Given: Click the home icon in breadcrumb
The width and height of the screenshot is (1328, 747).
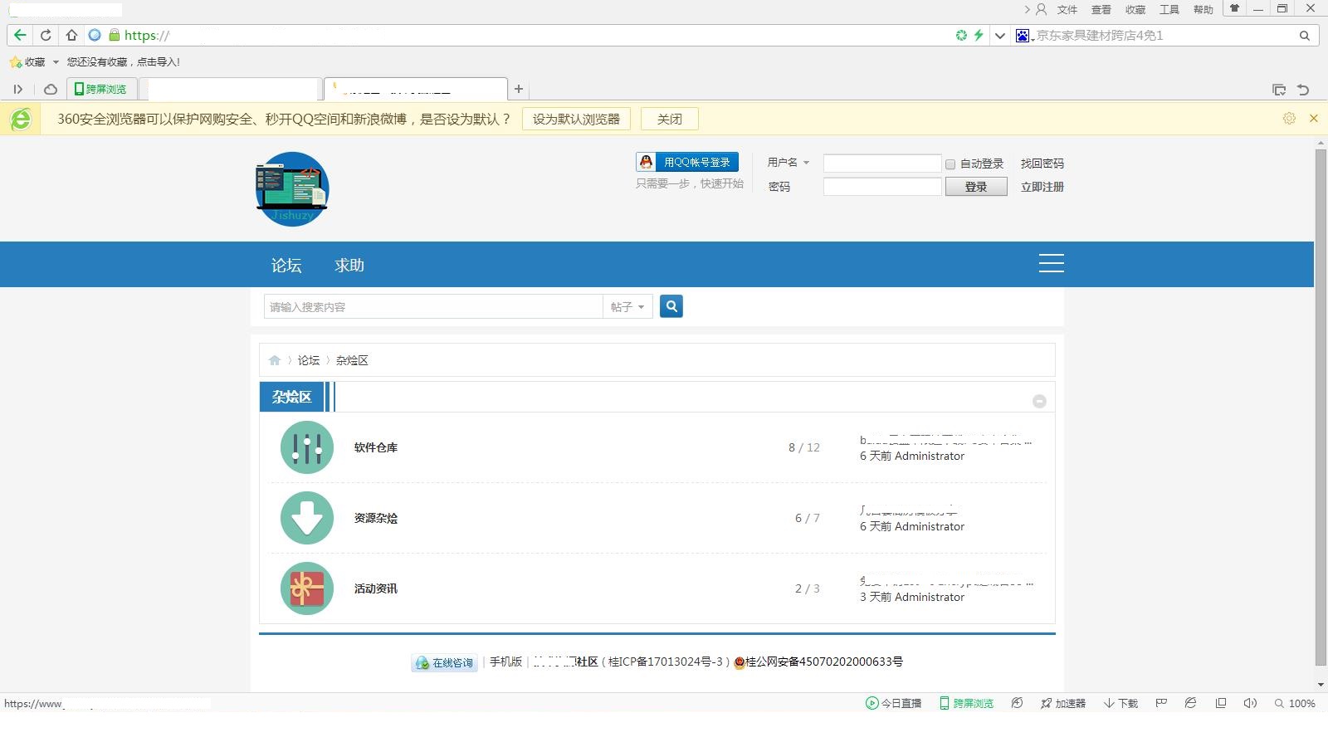Looking at the screenshot, I should coord(275,360).
